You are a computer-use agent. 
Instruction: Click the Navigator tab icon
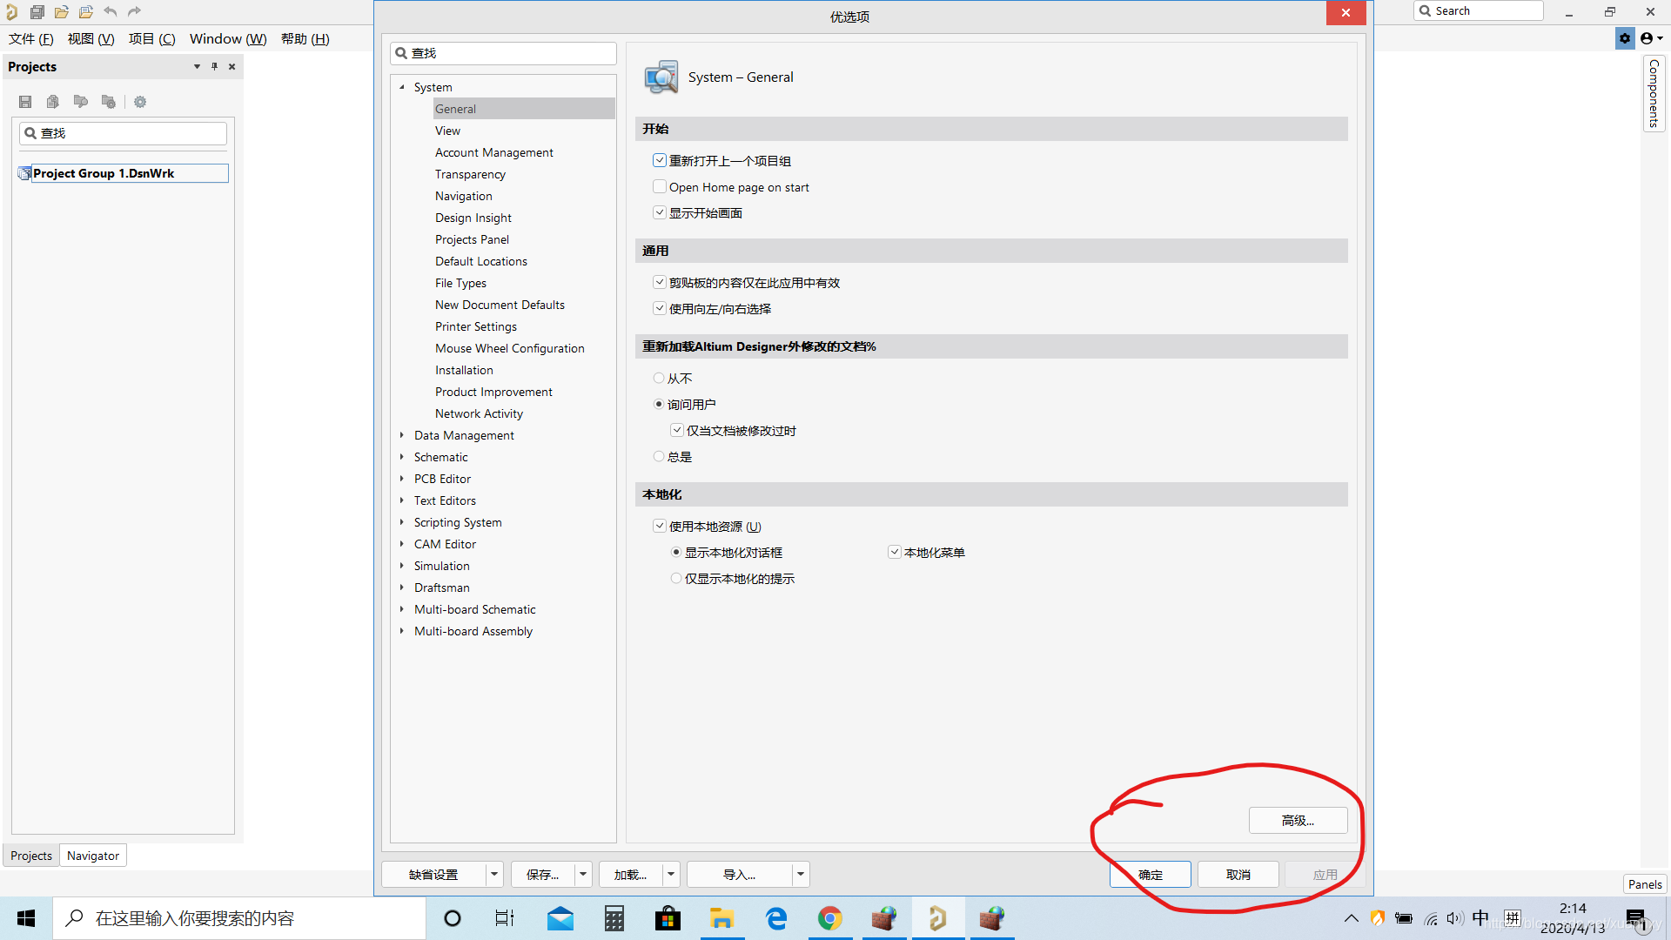click(93, 855)
